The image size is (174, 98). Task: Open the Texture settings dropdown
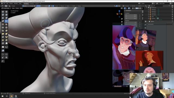(63, 6)
